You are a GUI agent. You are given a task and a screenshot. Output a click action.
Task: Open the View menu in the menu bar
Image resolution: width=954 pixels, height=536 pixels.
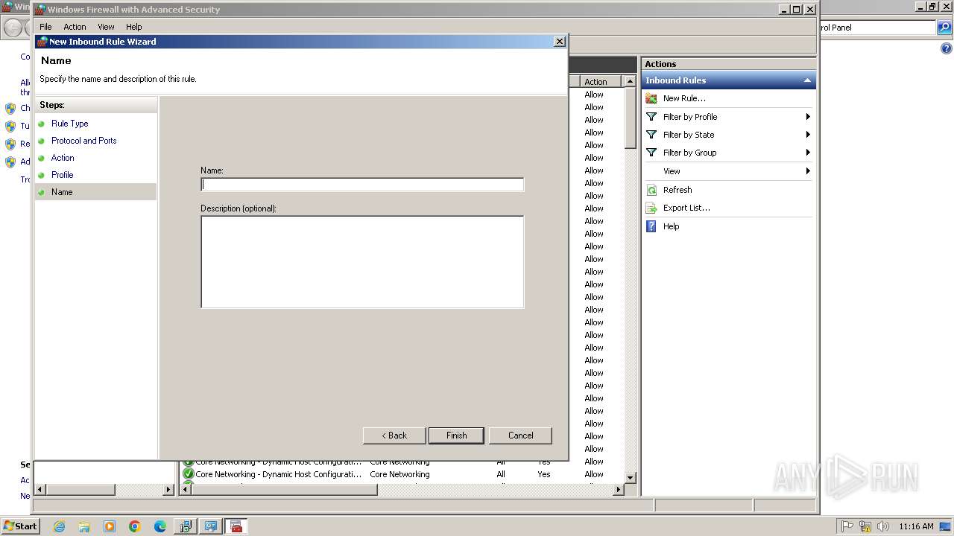107,27
